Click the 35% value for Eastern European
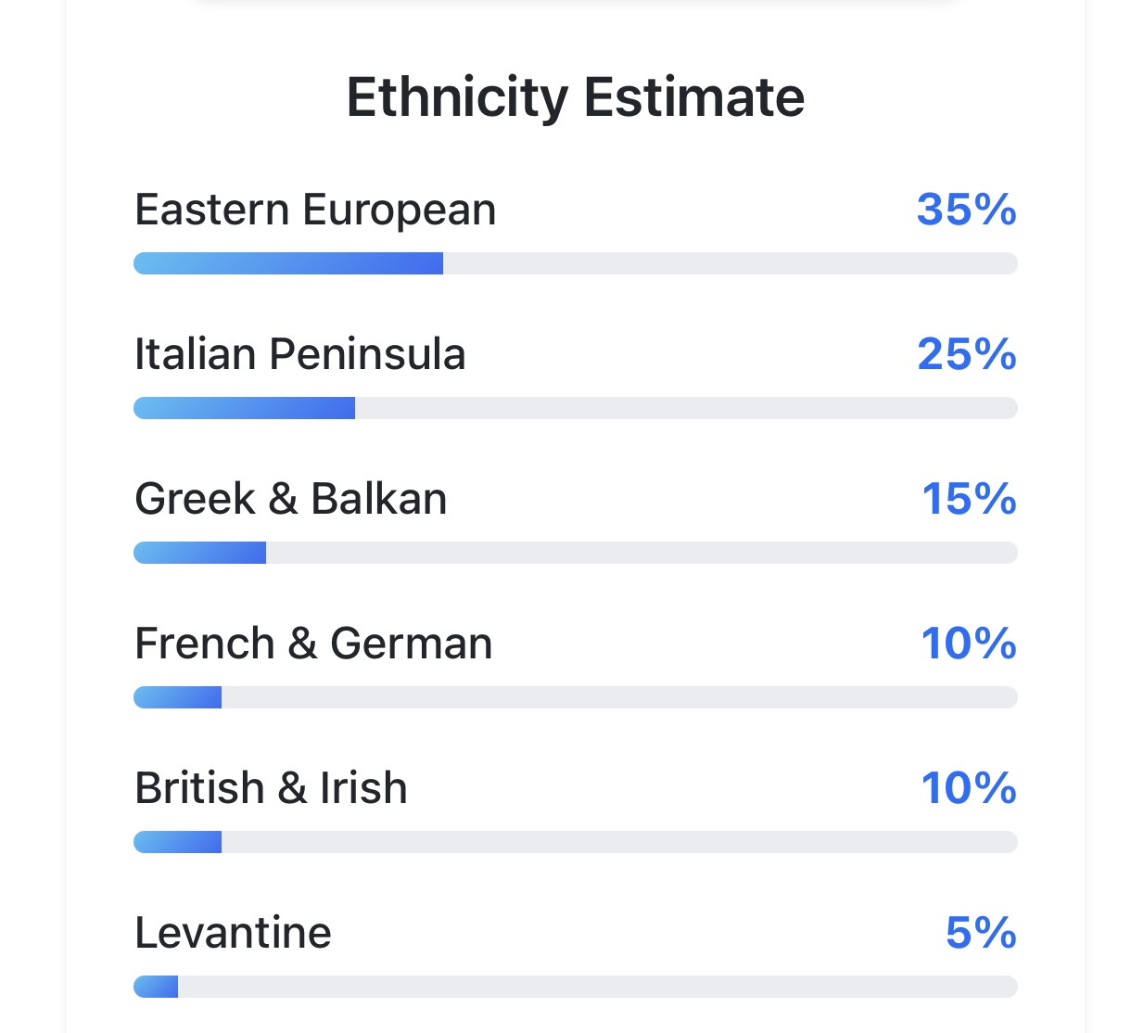Viewport: 1144px width, 1033px height. pos(966,210)
